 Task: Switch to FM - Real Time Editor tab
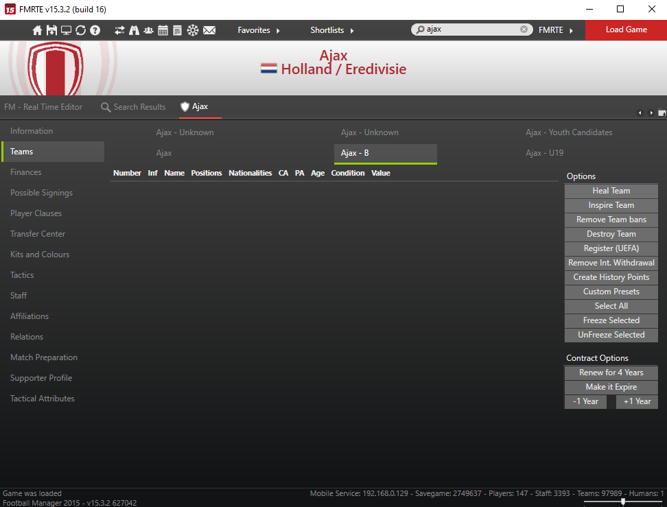coord(43,107)
